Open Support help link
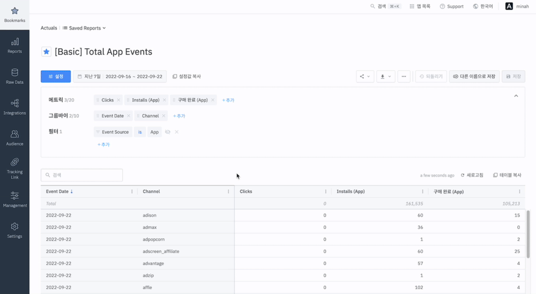The image size is (536, 294). tap(451, 6)
